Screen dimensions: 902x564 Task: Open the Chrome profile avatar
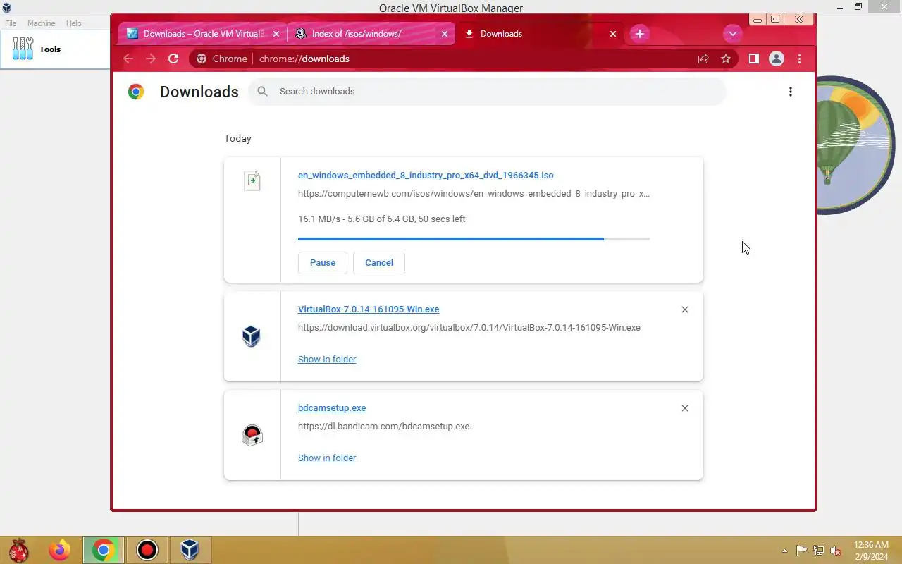[x=777, y=59]
